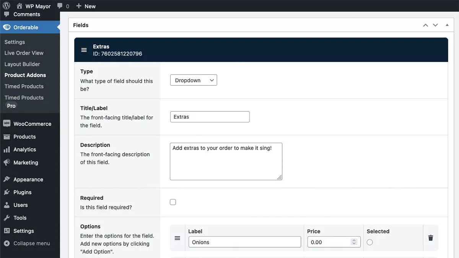Go to Live Order View
The height and width of the screenshot is (258, 459).
point(24,53)
